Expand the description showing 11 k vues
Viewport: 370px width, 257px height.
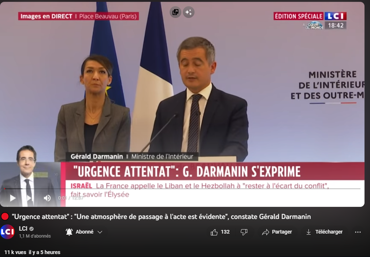coord(32,252)
